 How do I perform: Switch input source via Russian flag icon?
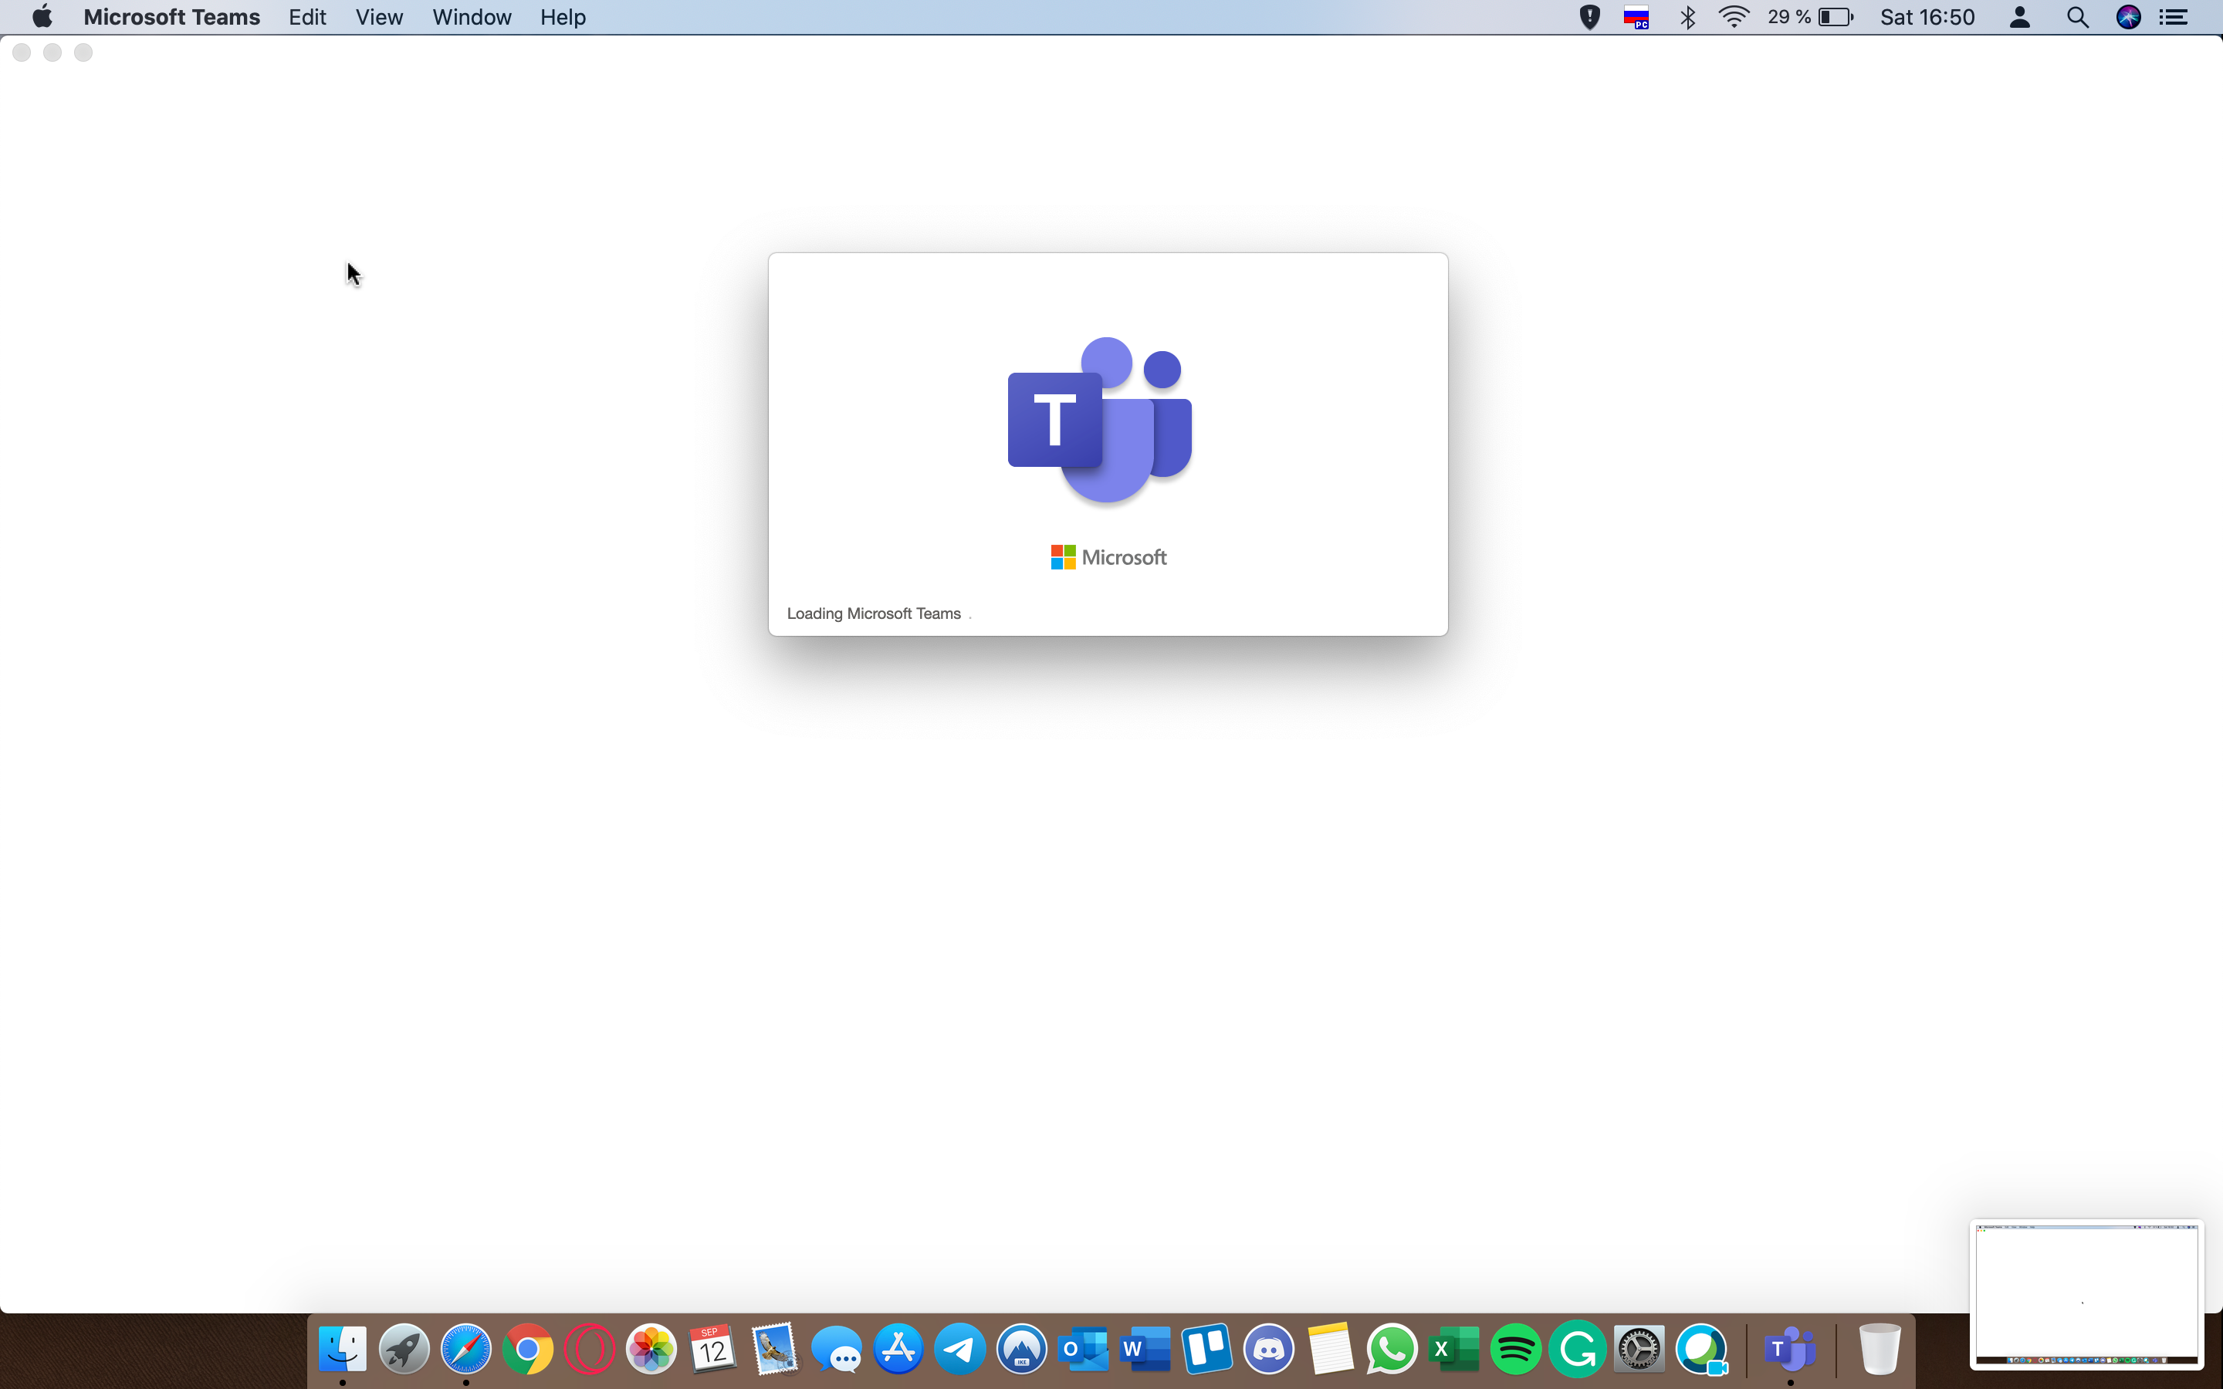1636,18
